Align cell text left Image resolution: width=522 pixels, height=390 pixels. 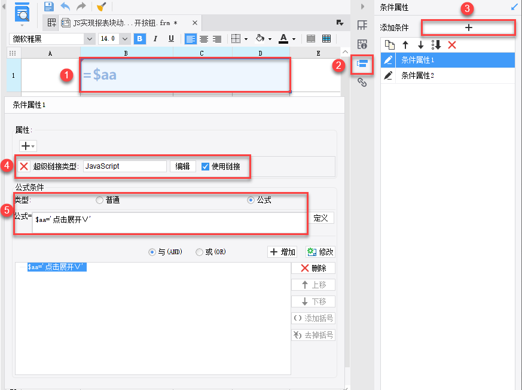pyautogui.click(x=190, y=39)
